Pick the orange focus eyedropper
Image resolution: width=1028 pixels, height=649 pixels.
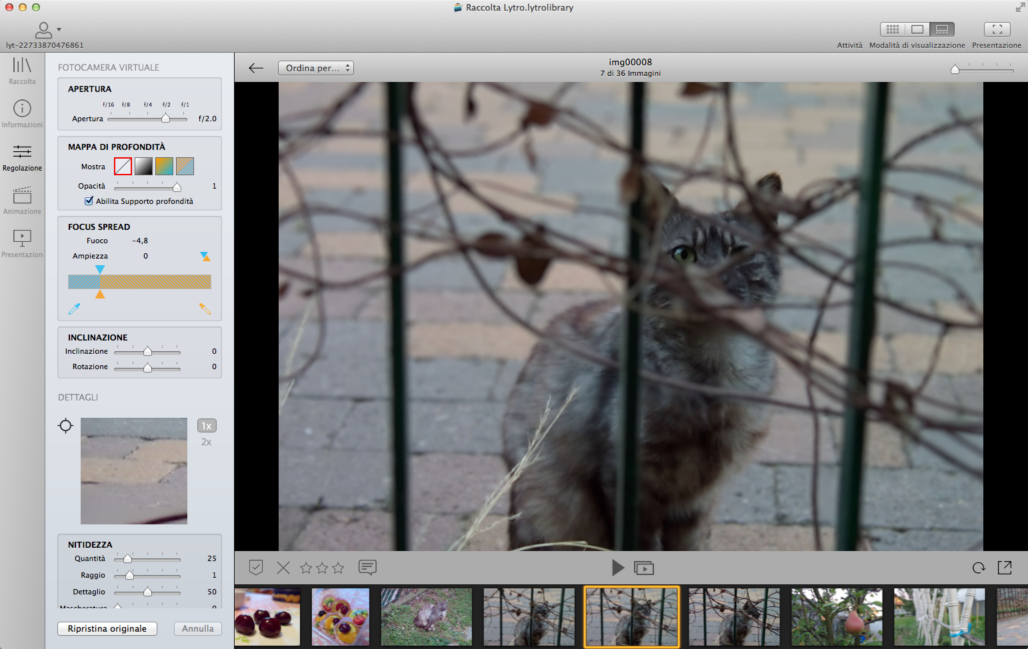pos(205,309)
